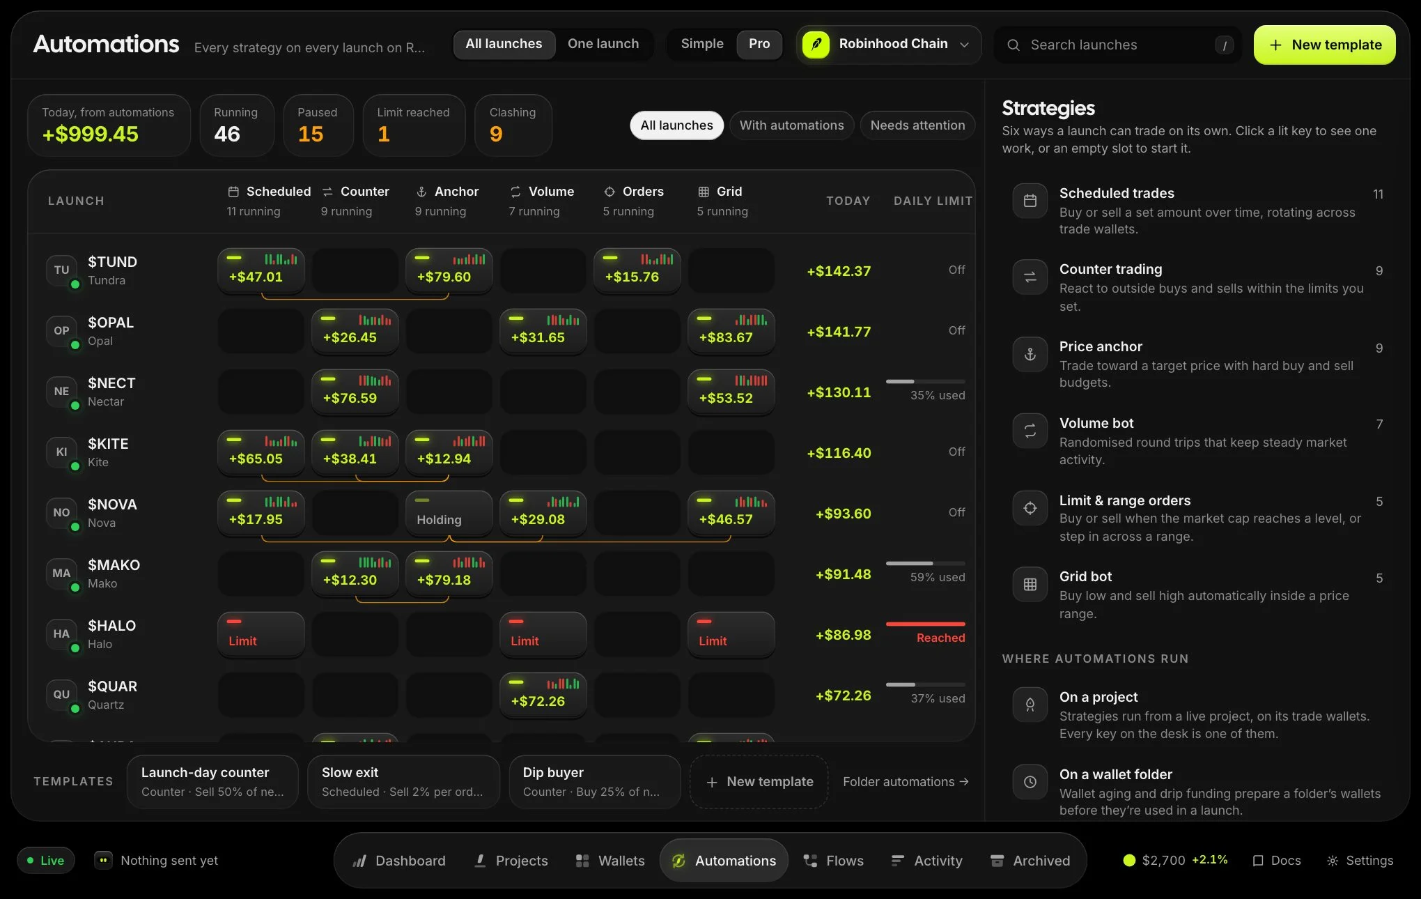Click the $HALO launch avatar
The width and height of the screenshot is (1421, 899).
click(x=61, y=634)
